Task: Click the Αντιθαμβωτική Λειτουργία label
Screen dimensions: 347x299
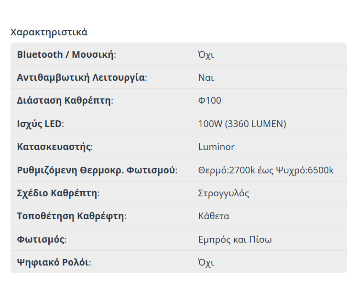Action: [81, 77]
